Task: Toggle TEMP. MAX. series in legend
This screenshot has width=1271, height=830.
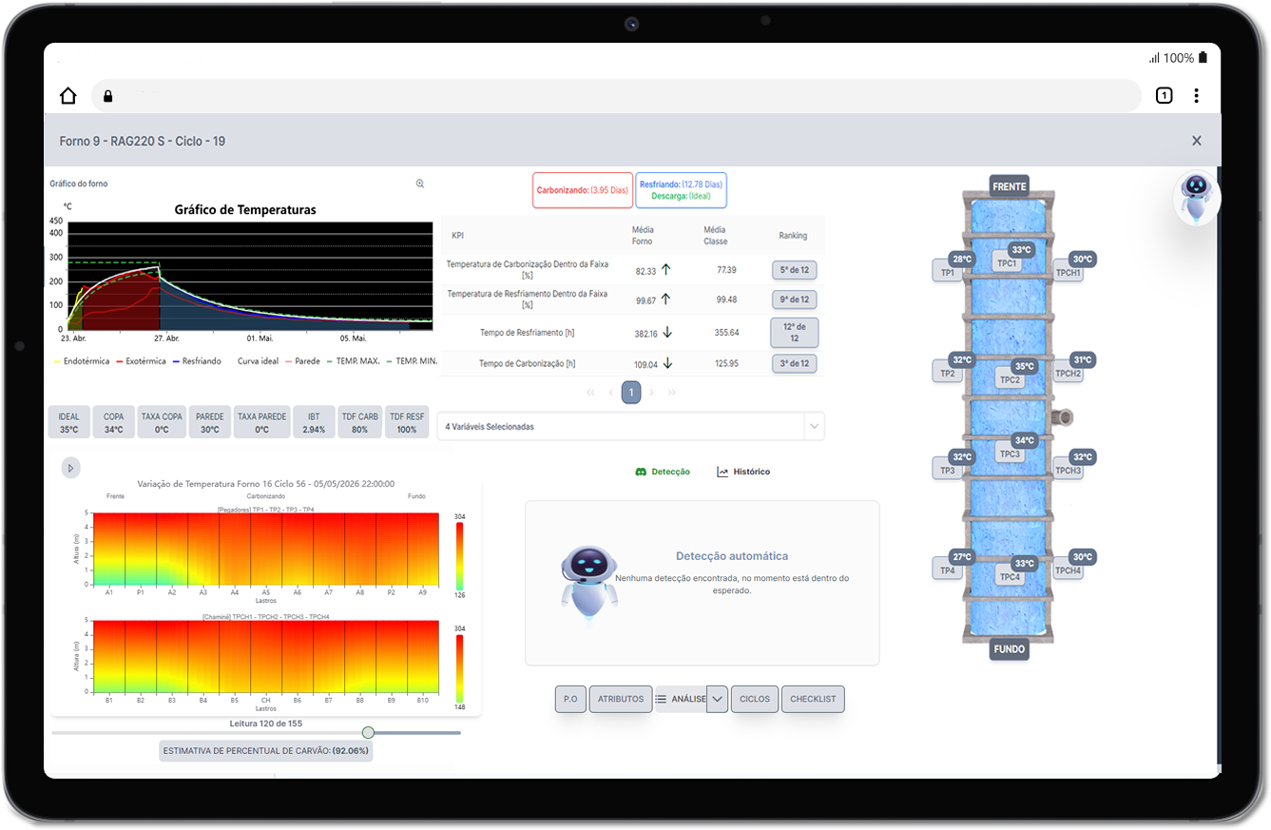Action: 353,361
